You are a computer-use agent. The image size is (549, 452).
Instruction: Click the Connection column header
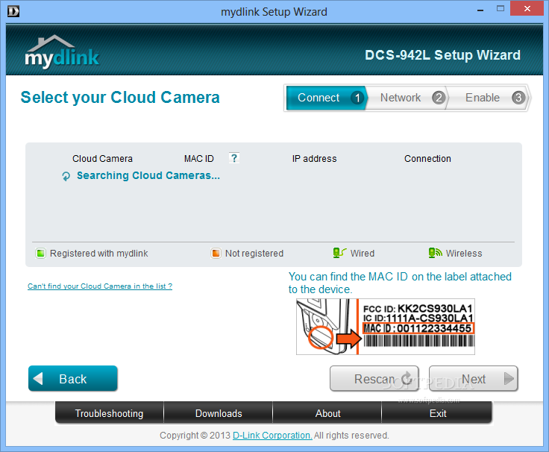(x=427, y=159)
